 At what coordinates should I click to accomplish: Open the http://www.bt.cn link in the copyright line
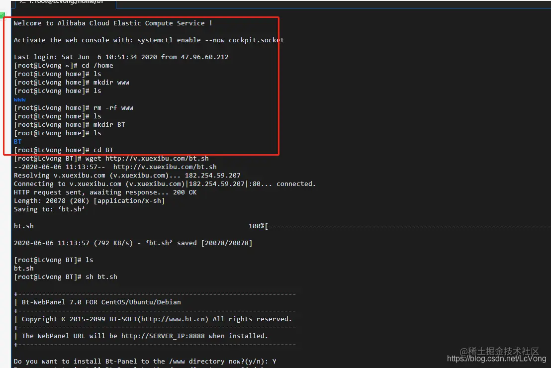(x=175, y=319)
